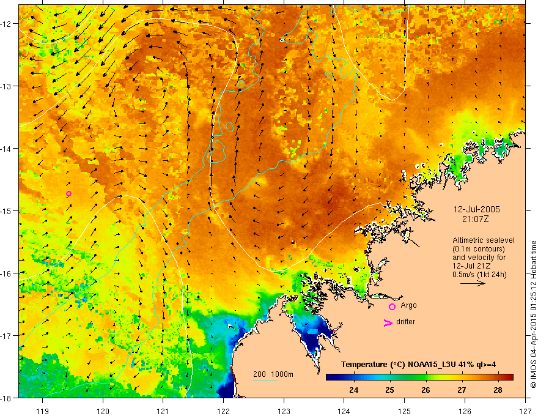Click the -18 latitude axis label
This screenshot has width=538, height=416.
[x=7, y=398]
